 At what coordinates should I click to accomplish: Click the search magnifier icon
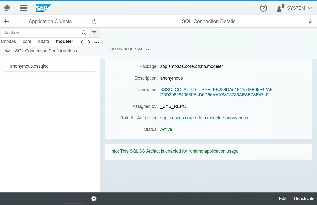click(84, 33)
